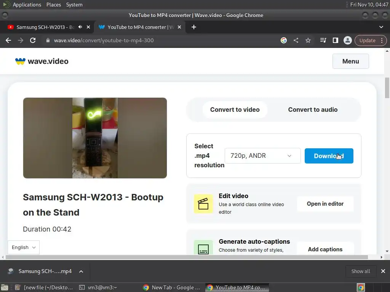Switch to vm3@vm3 terminal taskbar window
The image size is (390, 292).
pos(98,287)
